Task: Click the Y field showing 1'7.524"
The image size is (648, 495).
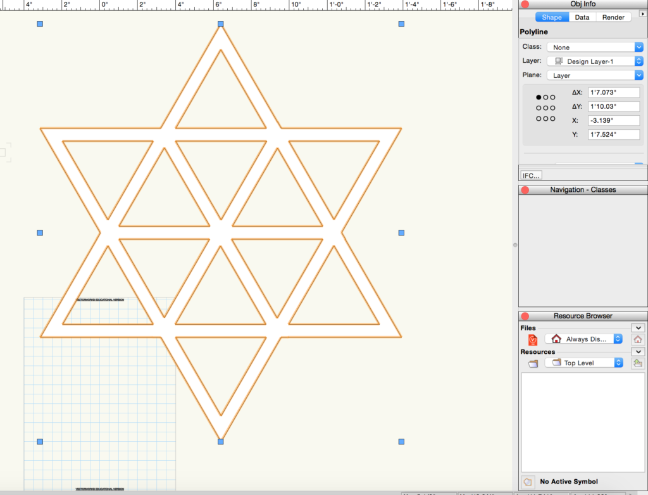Action: 614,135
